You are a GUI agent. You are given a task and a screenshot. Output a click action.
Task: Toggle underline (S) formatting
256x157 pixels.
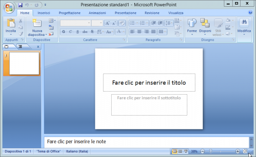pyautogui.click(x=77, y=32)
